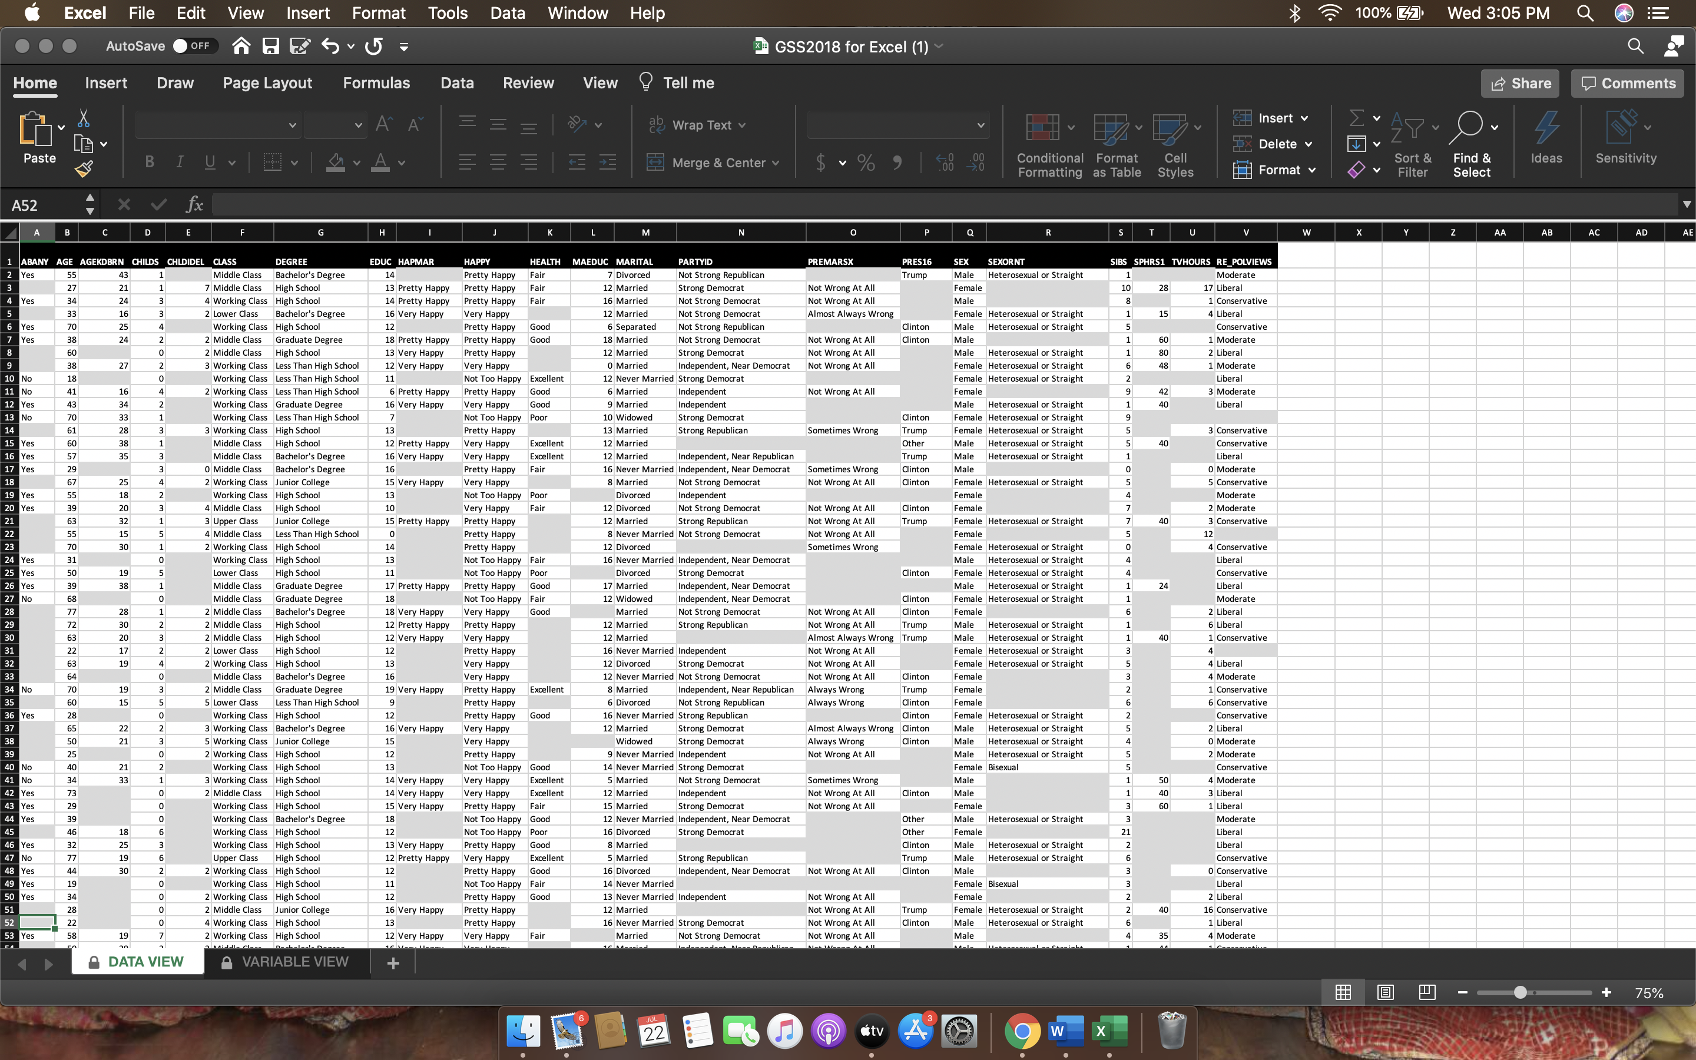Open the number format combo box

(x=897, y=125)
